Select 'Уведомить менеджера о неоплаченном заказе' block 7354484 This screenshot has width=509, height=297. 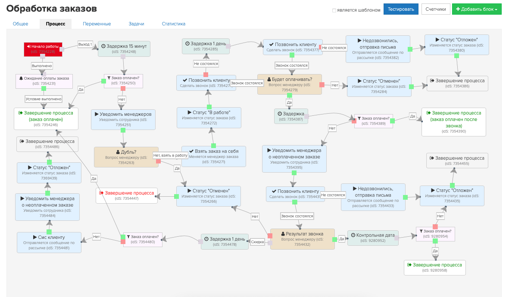pos(47,207)
